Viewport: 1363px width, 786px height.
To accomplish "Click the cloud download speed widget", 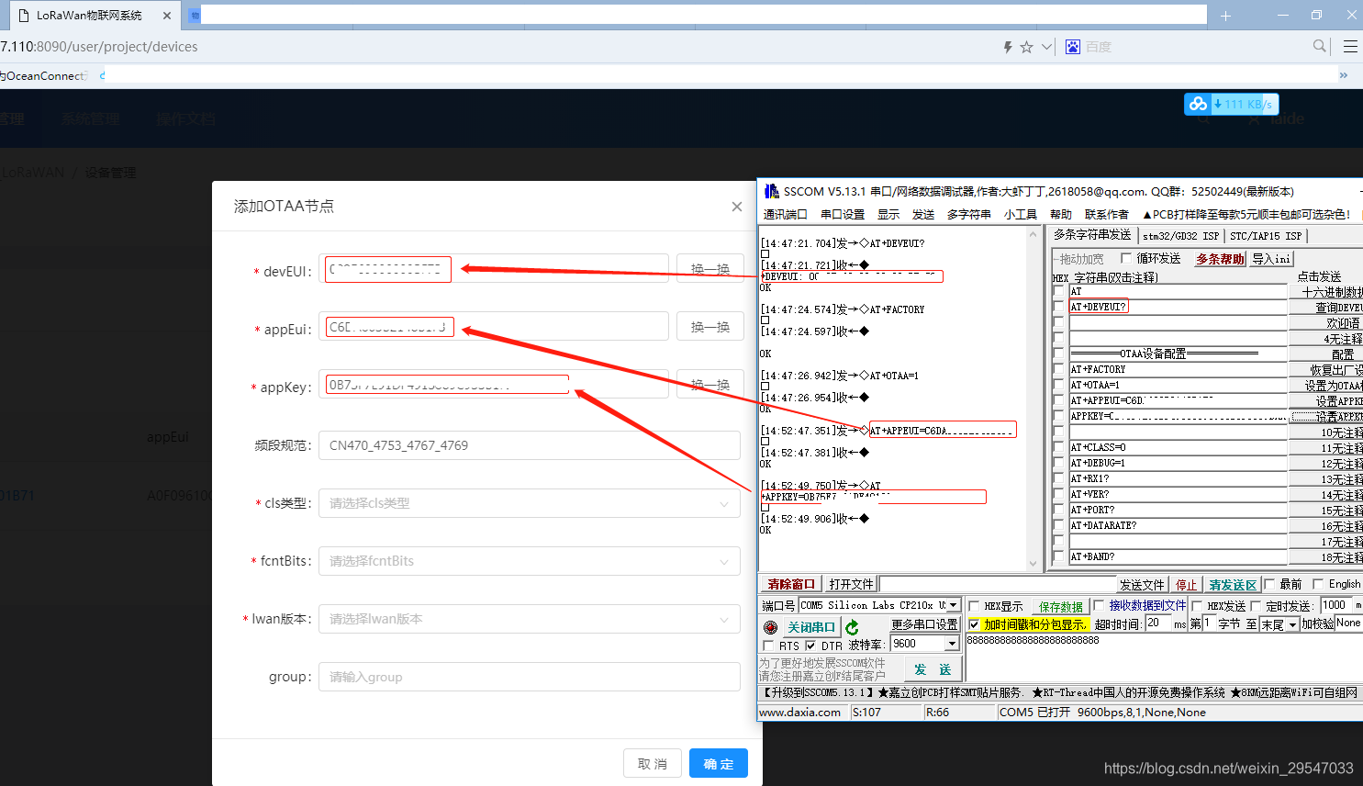I will [1231, 104].
